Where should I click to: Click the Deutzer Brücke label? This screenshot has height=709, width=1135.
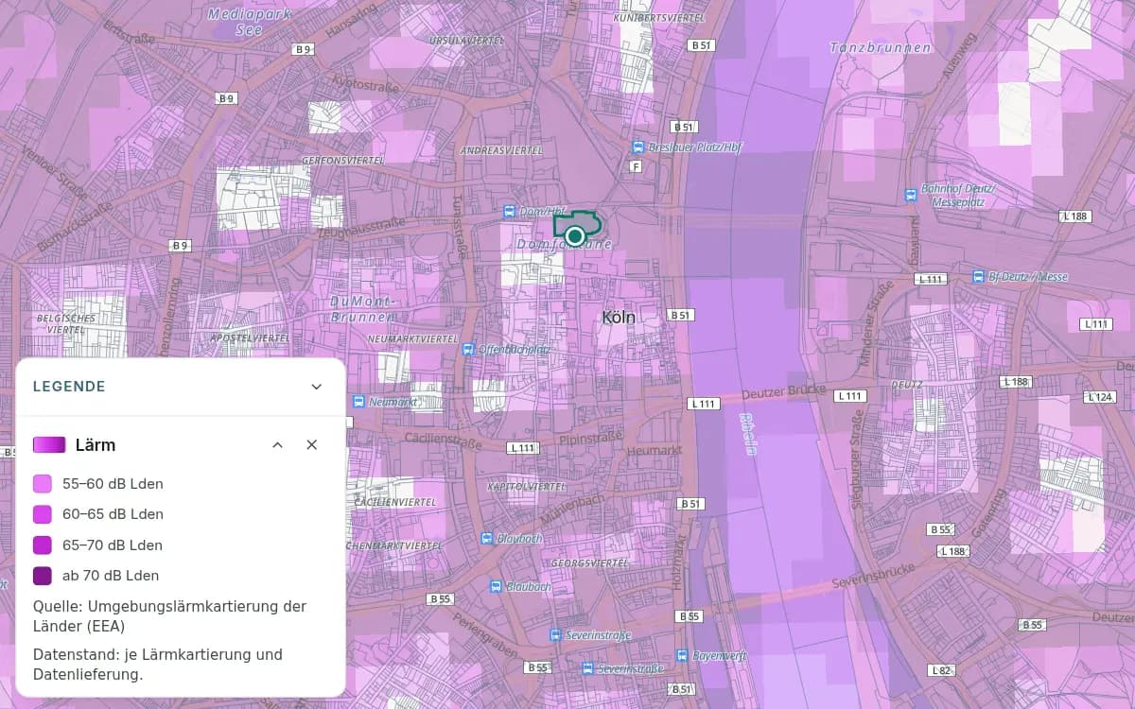pyautogui.click(x=784, y=390)
